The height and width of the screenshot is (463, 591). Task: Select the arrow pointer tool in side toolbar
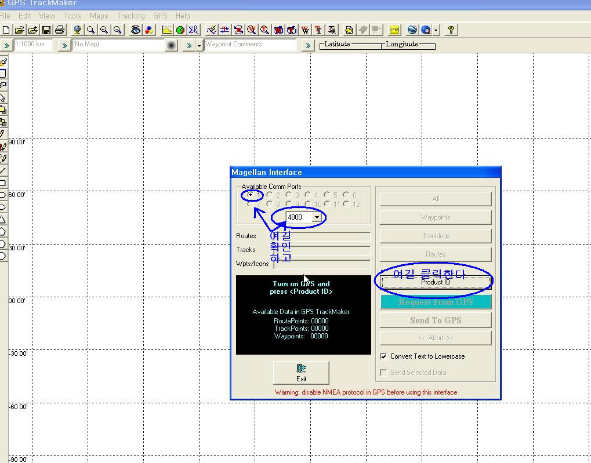coord(3,98)
